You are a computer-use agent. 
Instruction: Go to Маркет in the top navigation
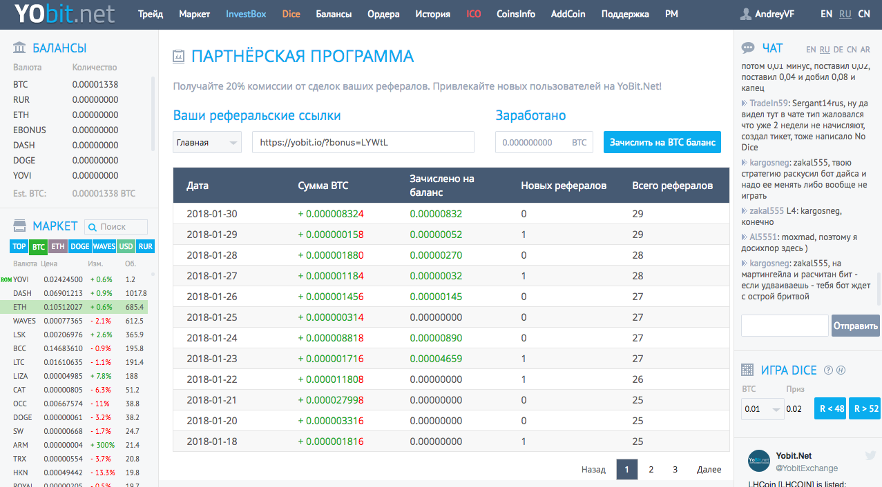pos(194,14)
